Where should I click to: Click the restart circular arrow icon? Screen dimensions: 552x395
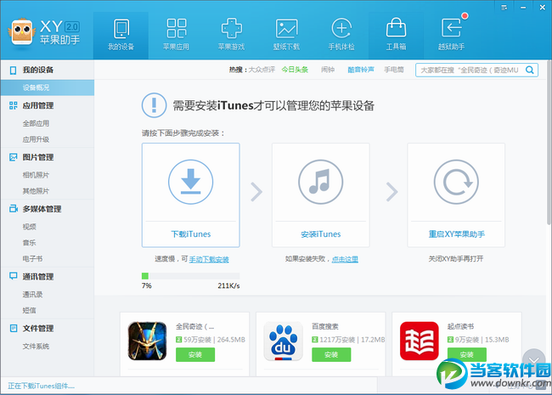pyautogui.click(x=456, y=182)
